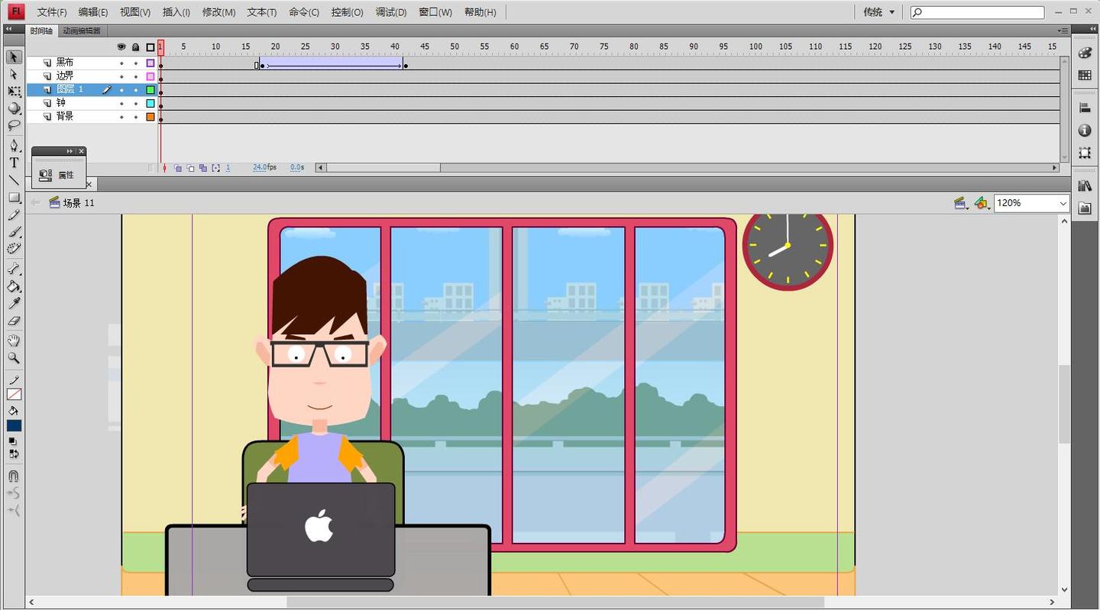The width and height of the screenshot is (1100, 610).
Task: Open the Transform panel icon
Action: click(x=1085, y=153)
